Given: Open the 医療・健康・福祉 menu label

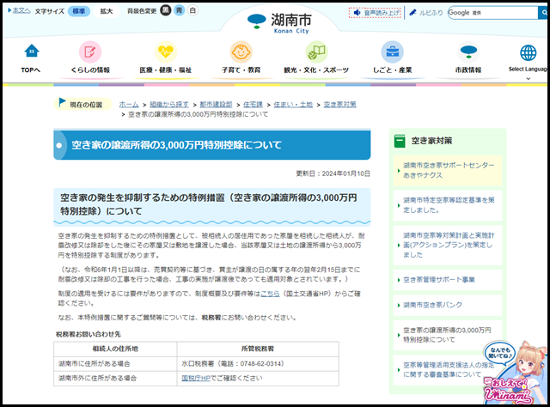Looking at the screenshot, I should click(166, 70).
